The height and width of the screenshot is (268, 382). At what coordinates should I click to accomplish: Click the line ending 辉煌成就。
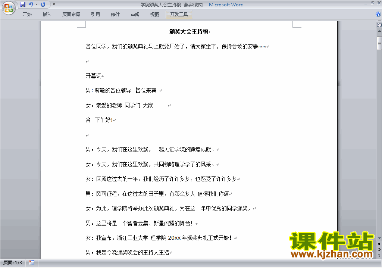(x=150, y=149)
